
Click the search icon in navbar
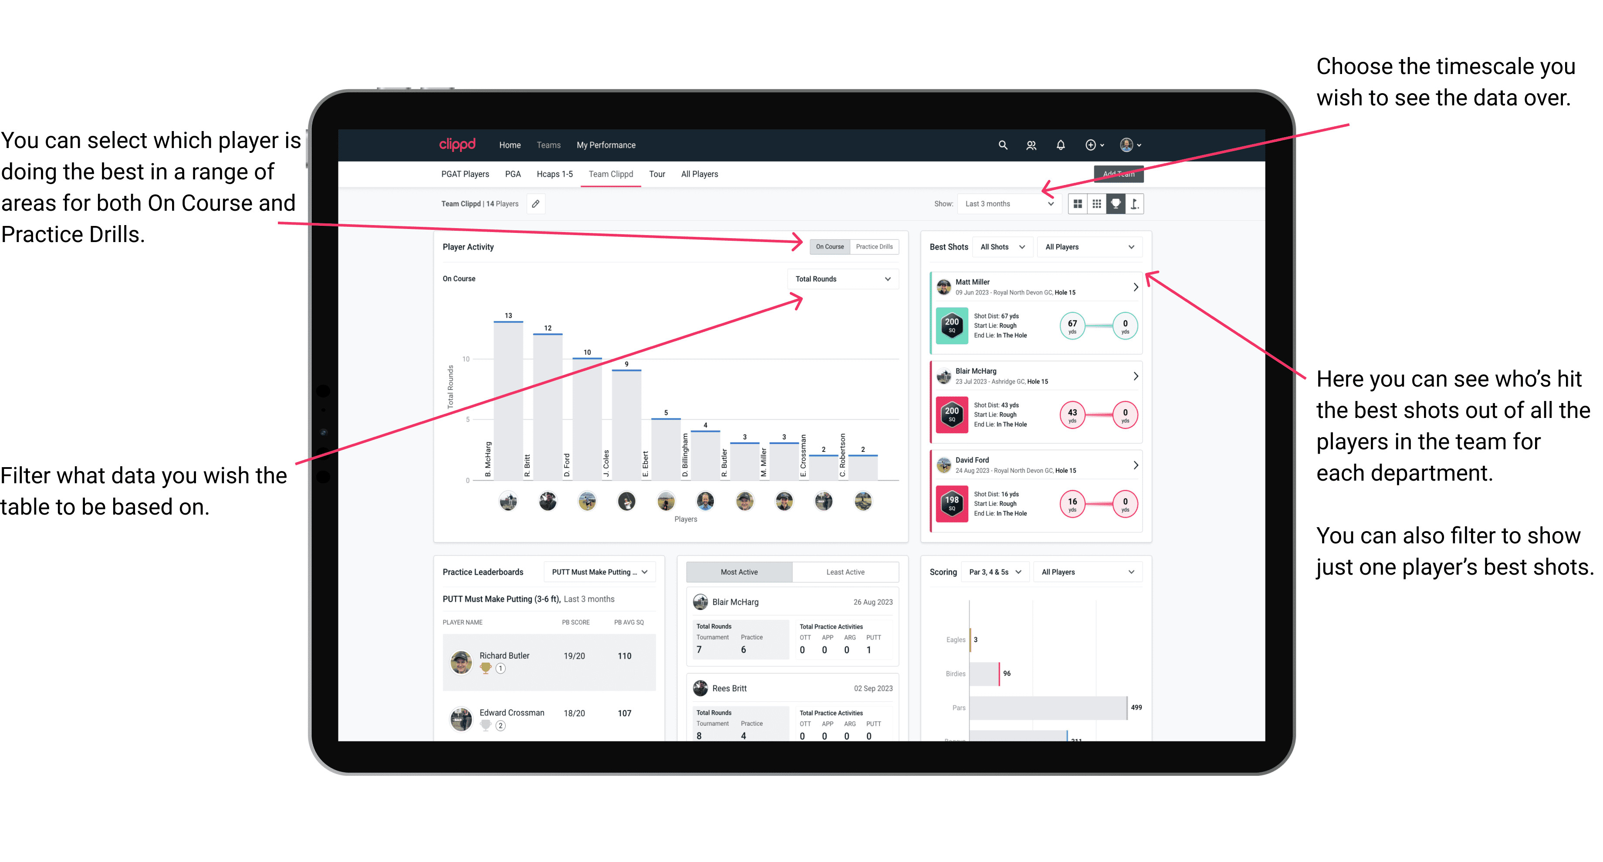1003,145
